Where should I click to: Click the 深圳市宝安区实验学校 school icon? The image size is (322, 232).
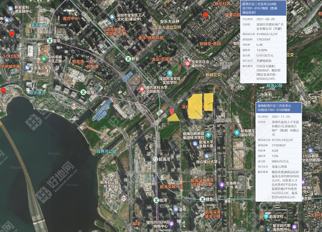[170, 73]
